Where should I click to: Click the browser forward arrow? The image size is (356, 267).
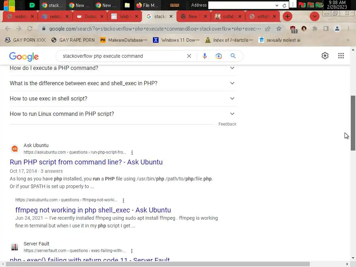point(19,29)
